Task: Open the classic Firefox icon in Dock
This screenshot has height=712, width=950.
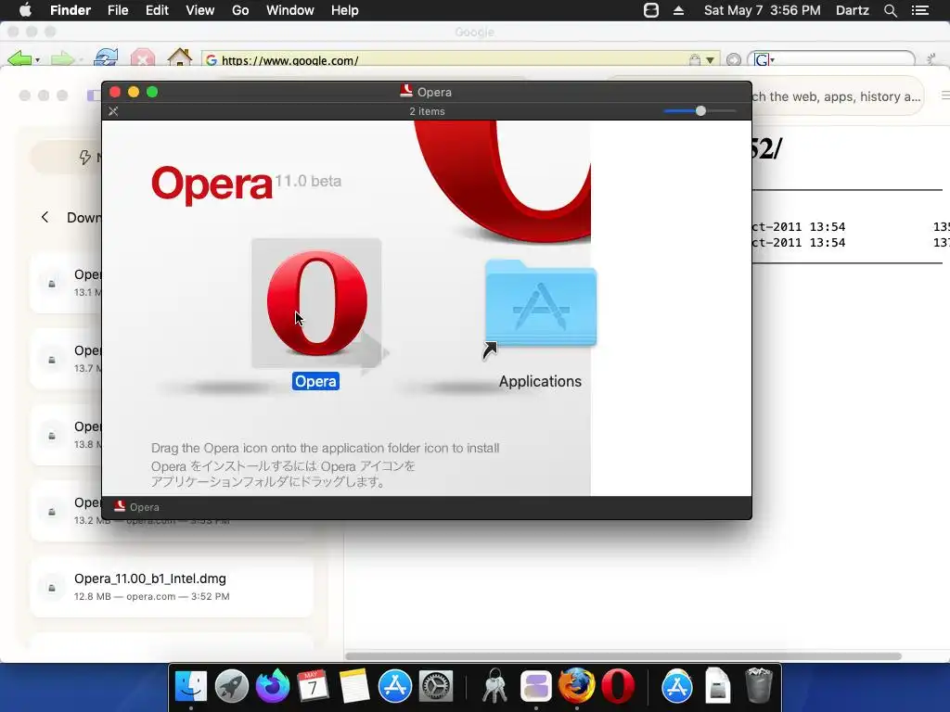Action: (x=576, y=686)
